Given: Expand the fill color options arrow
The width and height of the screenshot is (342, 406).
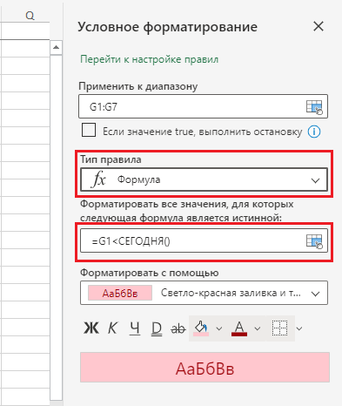Looking at the screenshot, I should click(219, 328).
